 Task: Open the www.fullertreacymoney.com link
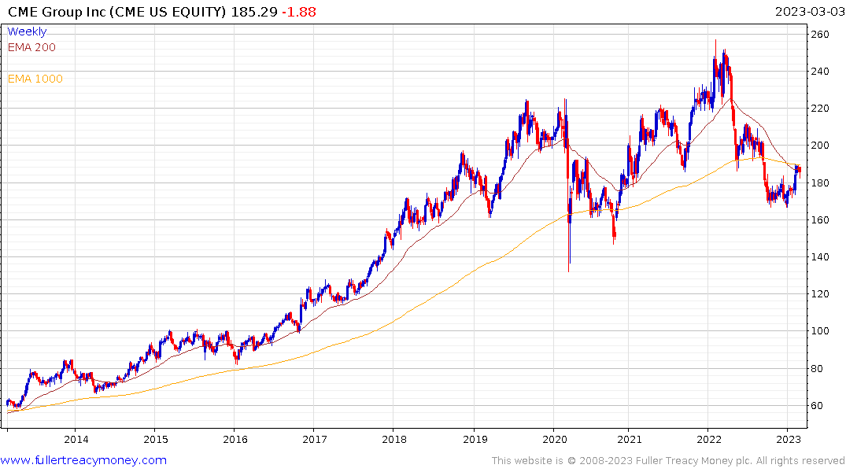point(83,460)
